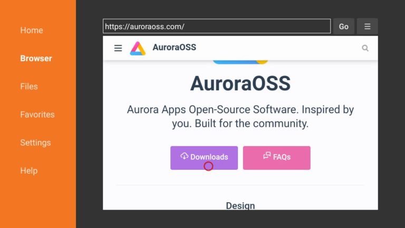405x228 pixels.
Task: Go to Favorites in sidebar
Action: 37,115
